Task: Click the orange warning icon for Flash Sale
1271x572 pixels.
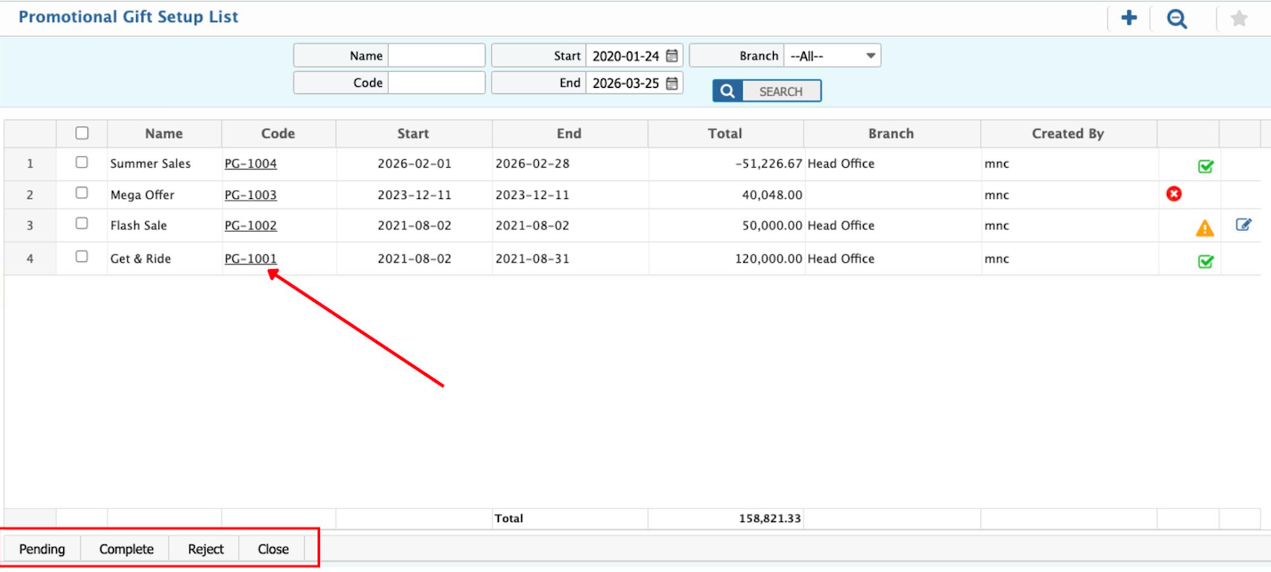Action: tap(1204, 228)
